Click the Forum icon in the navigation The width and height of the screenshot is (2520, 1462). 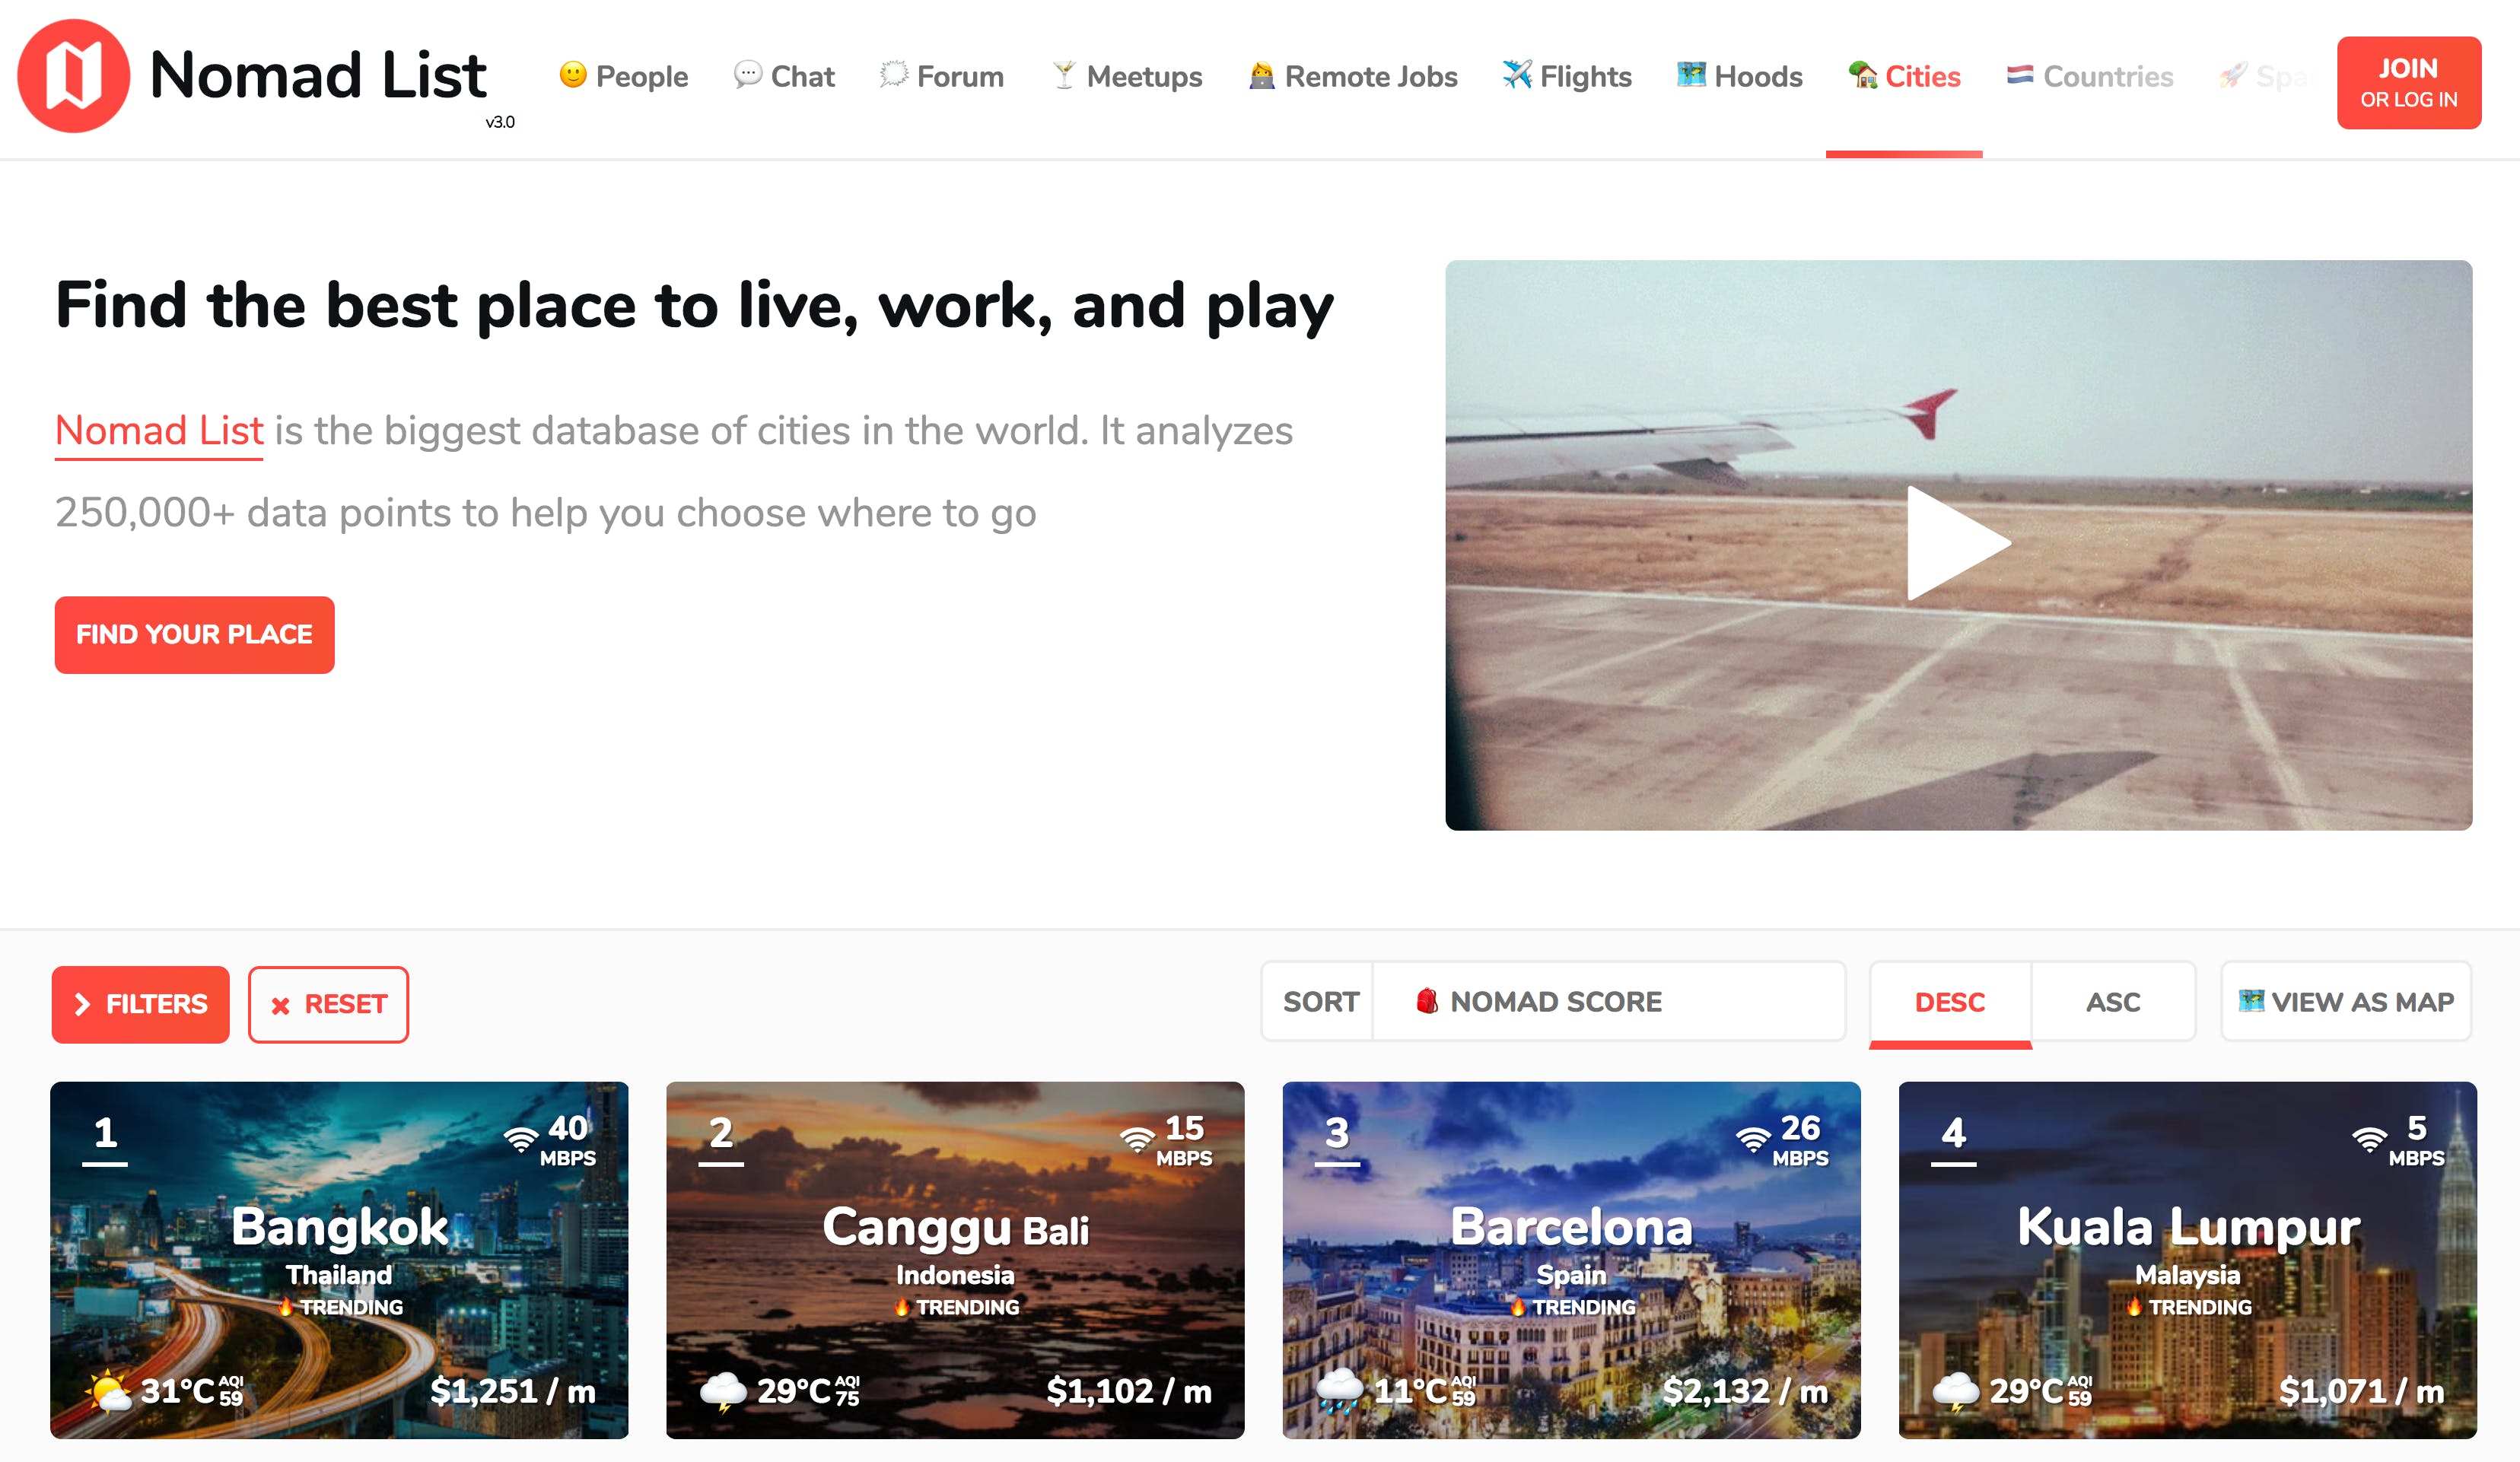(894, 75)
